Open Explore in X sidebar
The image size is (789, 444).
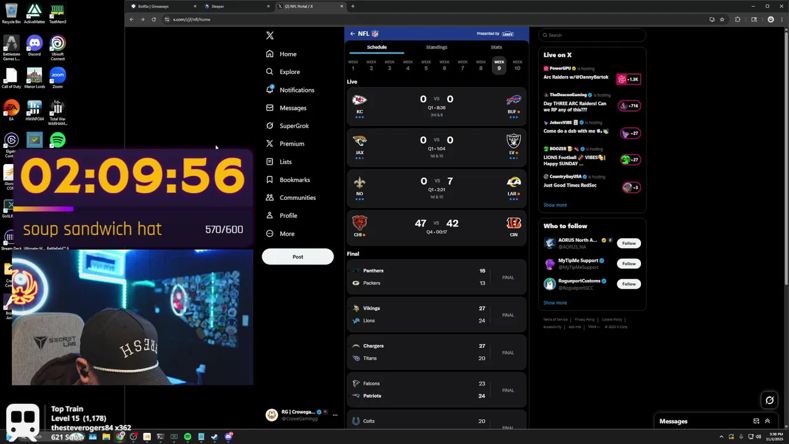click(x=282, y=72)
